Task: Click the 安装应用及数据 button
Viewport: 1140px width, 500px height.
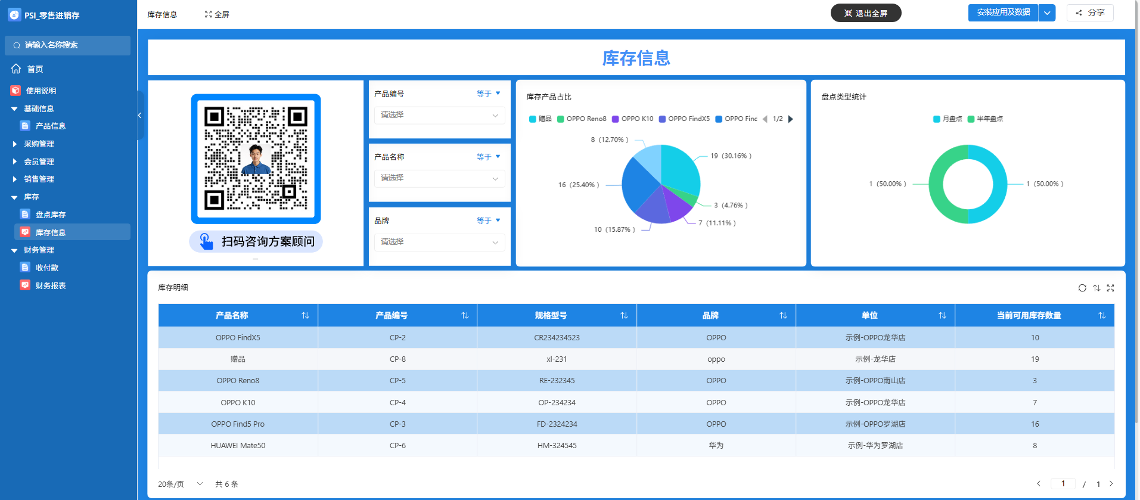Action: point(1003,13)
